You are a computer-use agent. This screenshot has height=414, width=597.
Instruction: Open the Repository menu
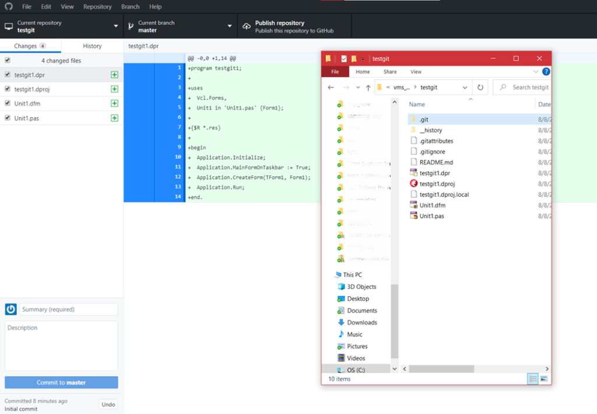click(x=97, y=6)
